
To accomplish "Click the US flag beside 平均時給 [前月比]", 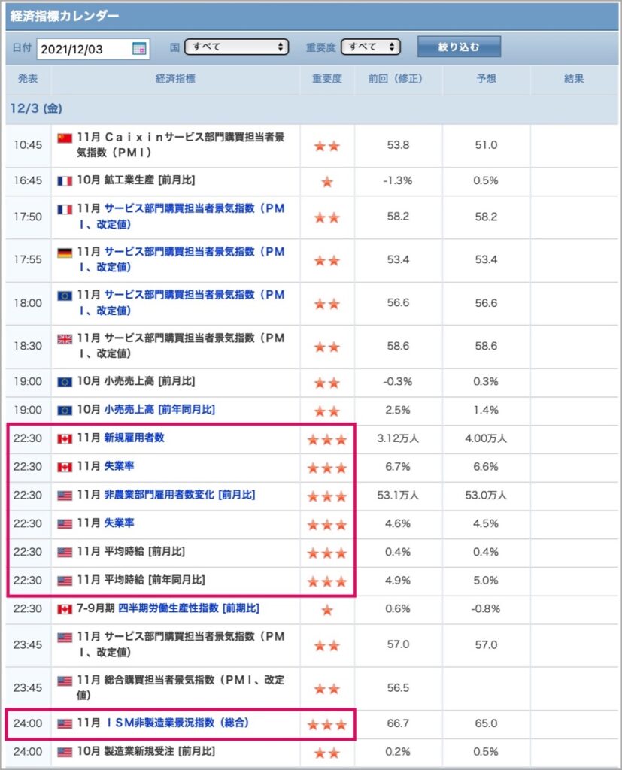I will [65, 553].
